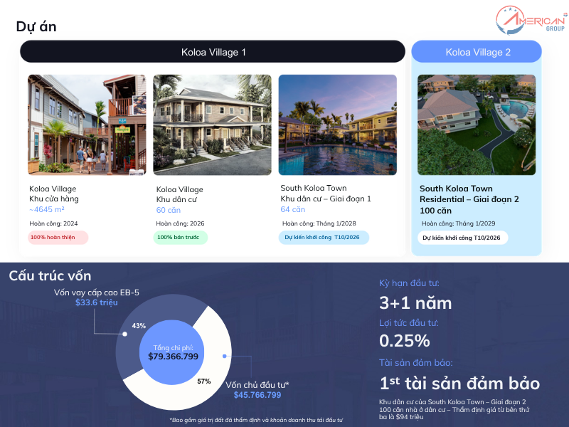Click the 'Hoàn công: Tháng 1/2028' text
The width and height of the screenshot is (569, 427).
pyautogui.click(x=319, y=223)
